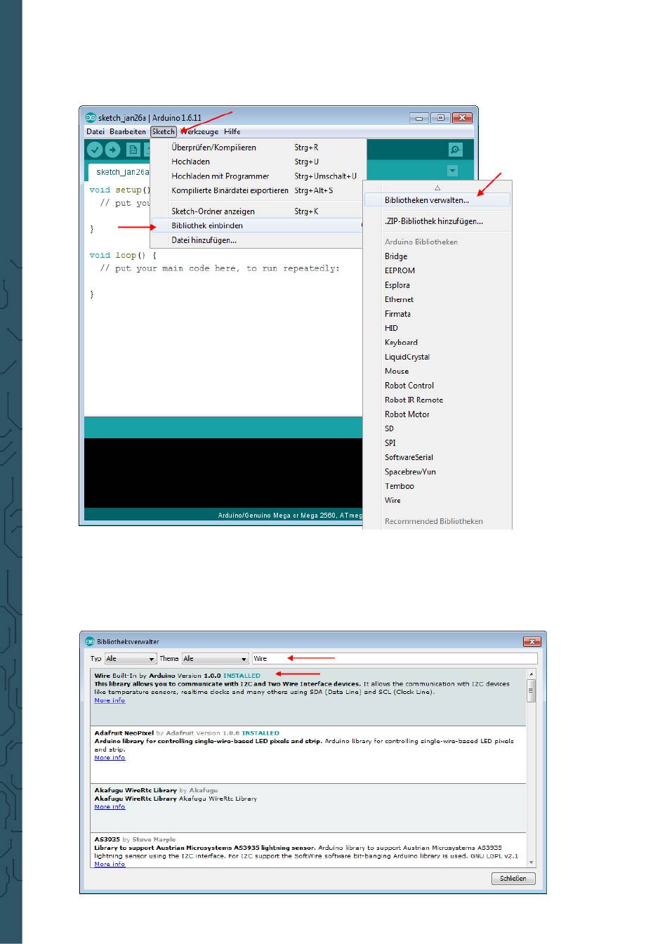Maximize the Arduino 1.6.11 window
667x944 pixels.
pos(440,118)
